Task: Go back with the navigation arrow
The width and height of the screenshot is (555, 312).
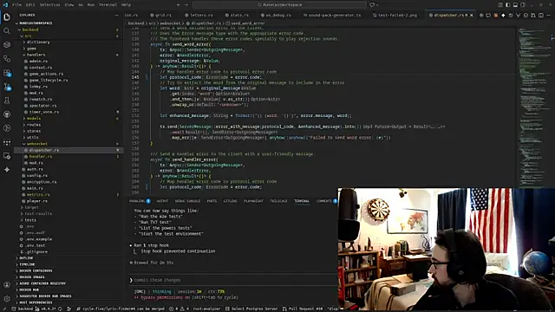Action: coord(179,5)
